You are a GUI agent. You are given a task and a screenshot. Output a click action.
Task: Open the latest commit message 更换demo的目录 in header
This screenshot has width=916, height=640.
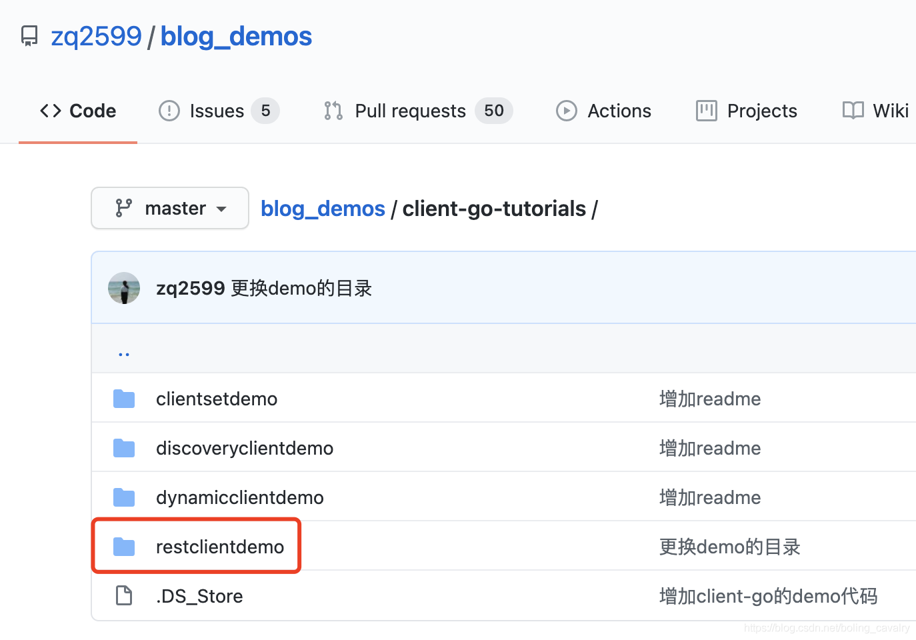click(301, 289)
